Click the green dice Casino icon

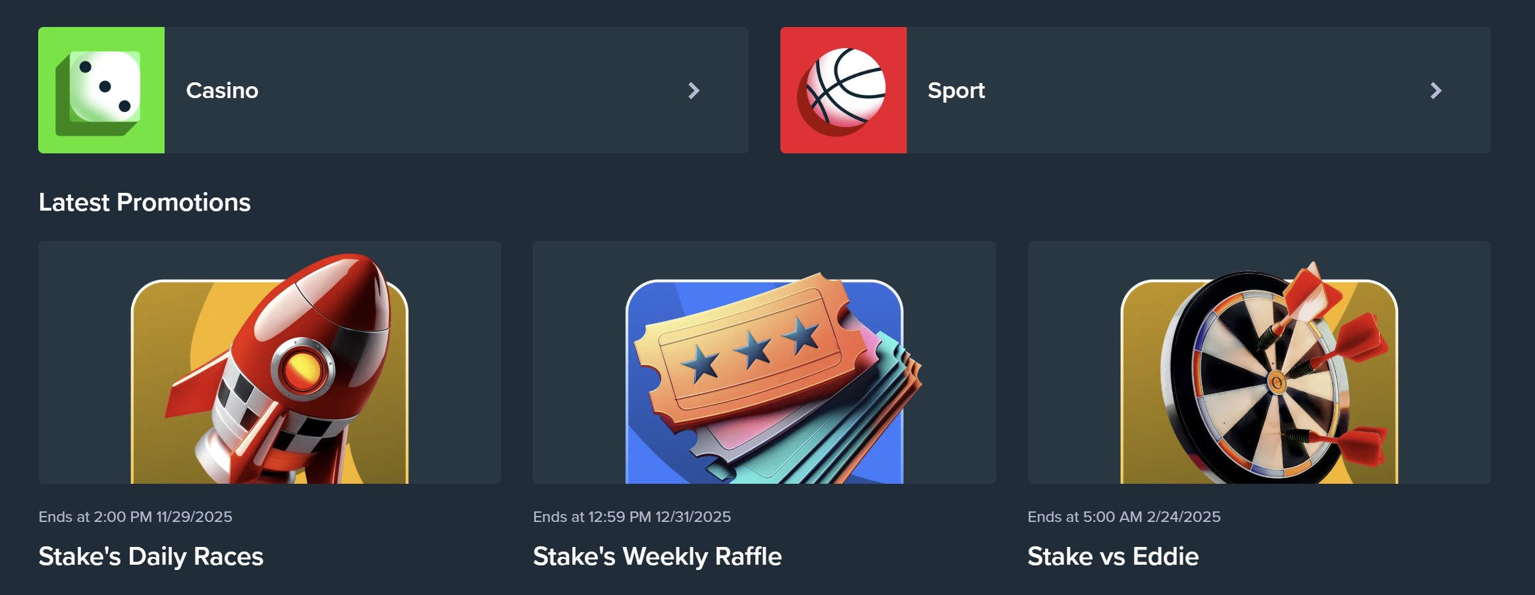tap(101, 90)
